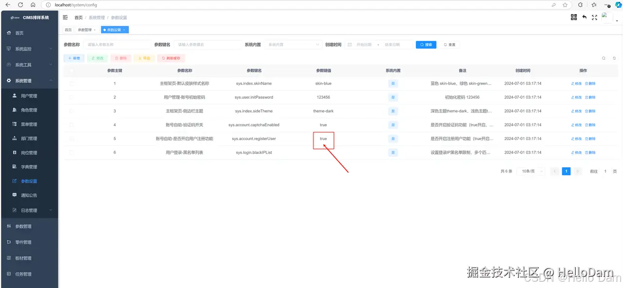Open 任务管理 in sidebar
This screenshot has height=288, width=623.
[x=29, y=274]
